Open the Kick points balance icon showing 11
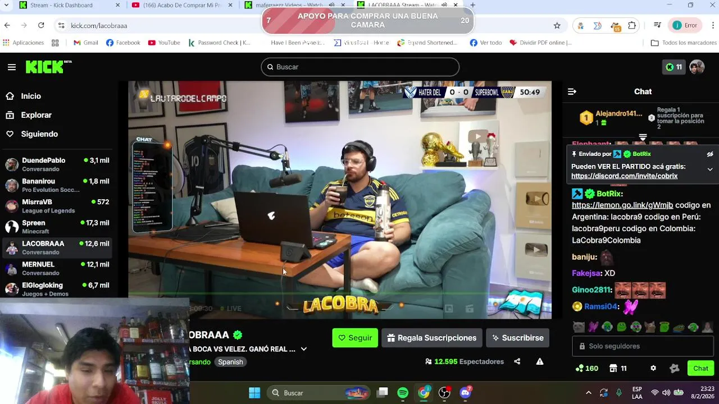This screenshot has height=404, width=719. click(x=674, y=67)
